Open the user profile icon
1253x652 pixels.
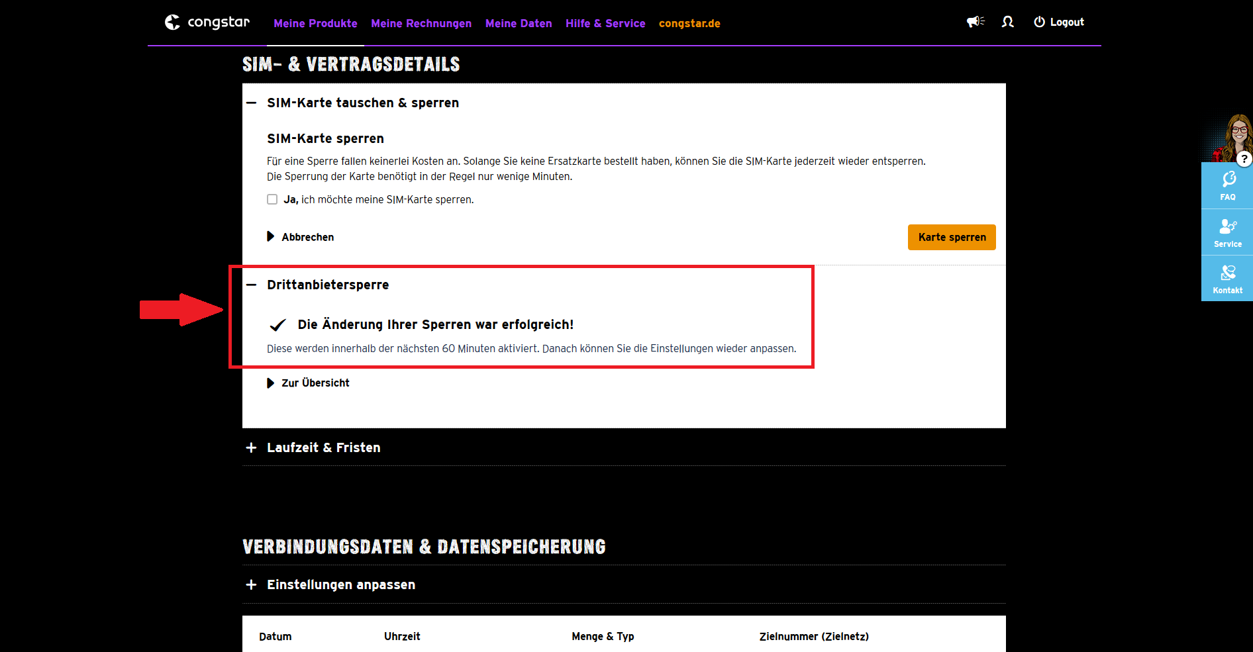[x=1007, y=22]
